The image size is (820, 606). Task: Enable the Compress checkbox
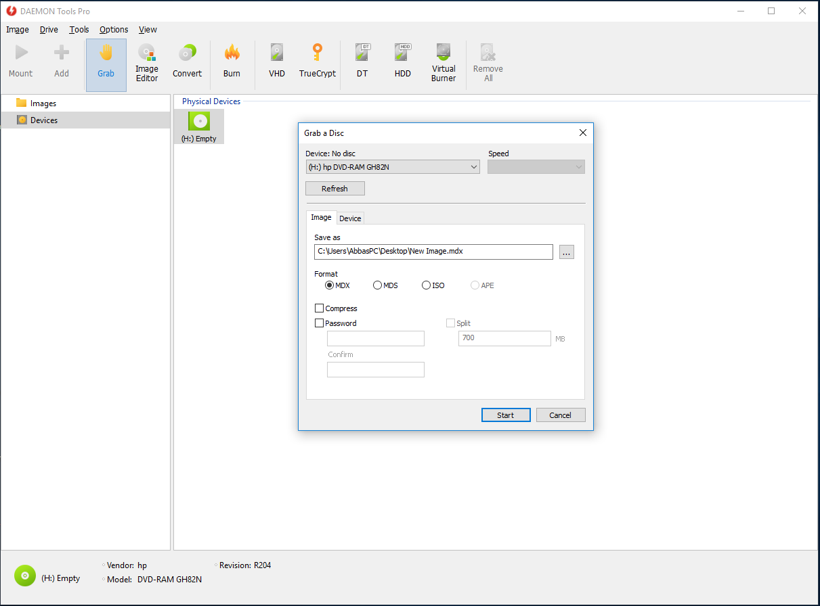[x=320, y=308]
